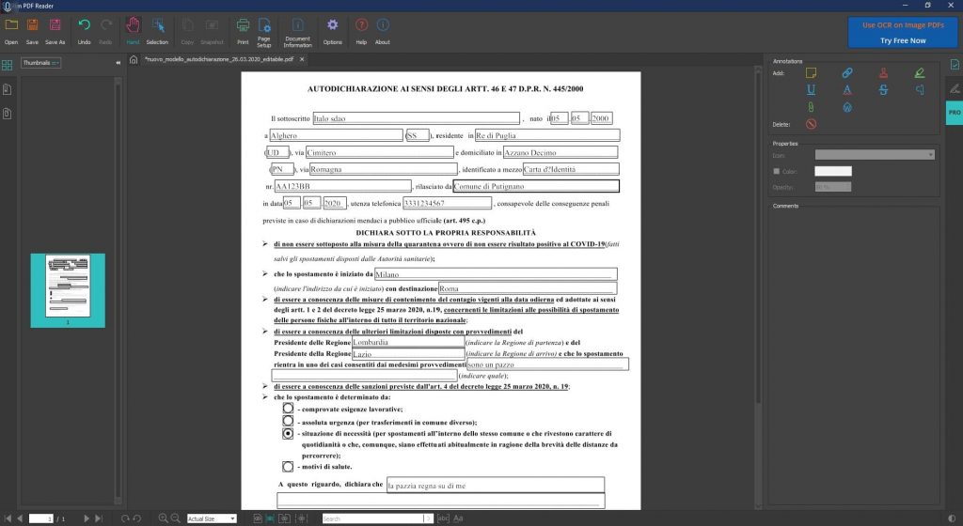963x526 pixels.
Task: Select the underline annotation tool
Action: [811, 89]
